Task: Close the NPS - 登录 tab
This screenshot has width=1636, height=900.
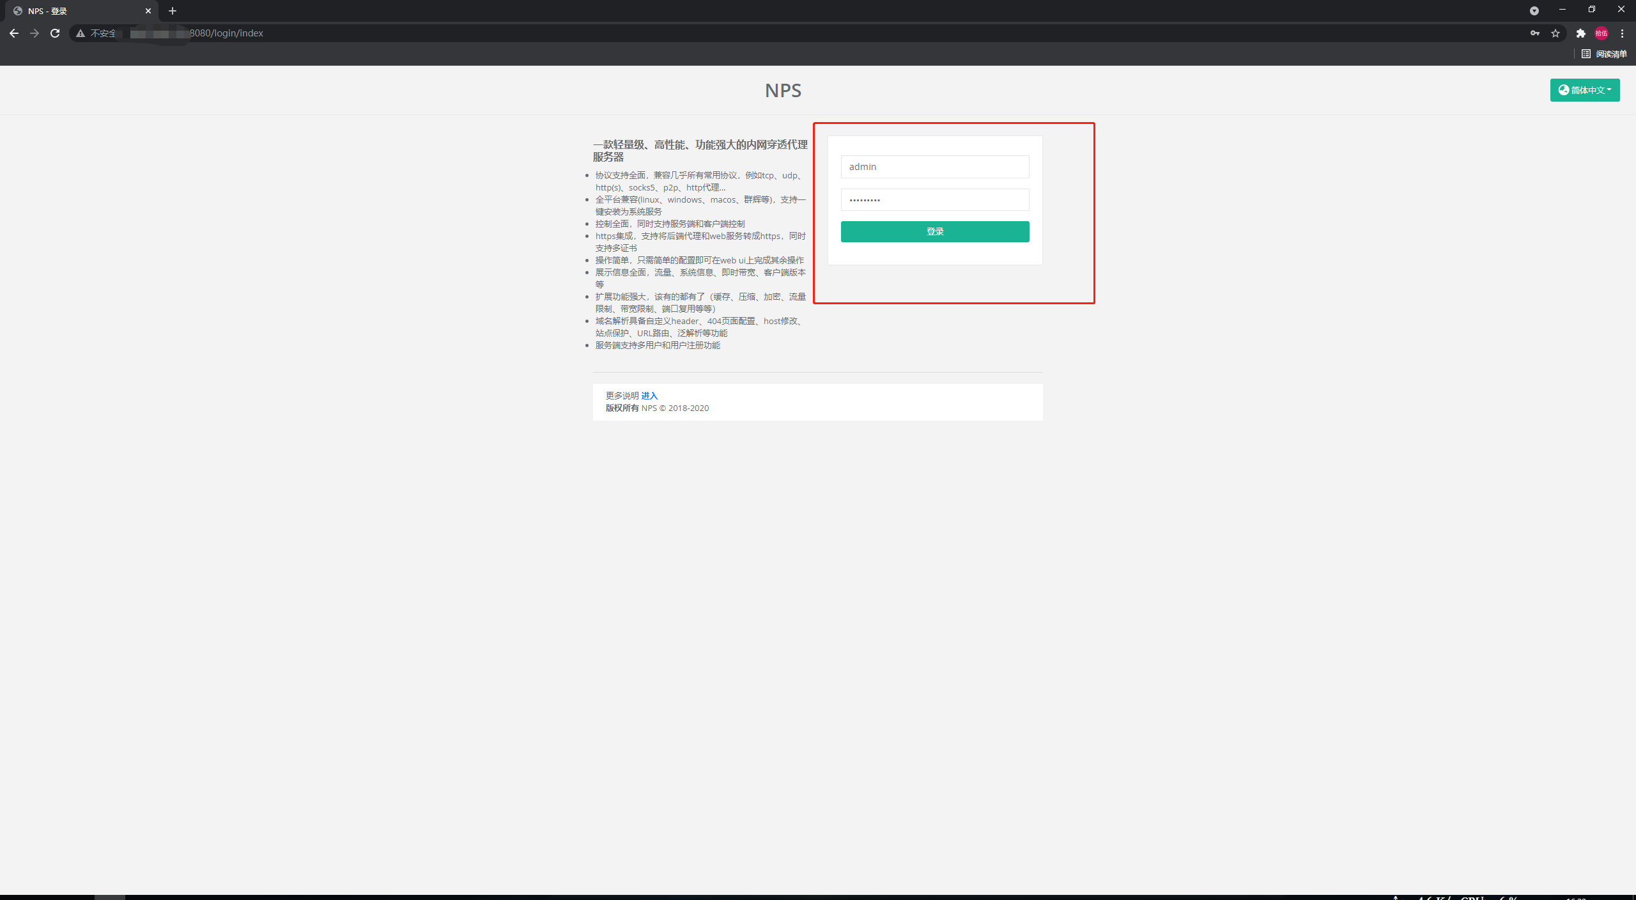Action: tap(148, 11)
